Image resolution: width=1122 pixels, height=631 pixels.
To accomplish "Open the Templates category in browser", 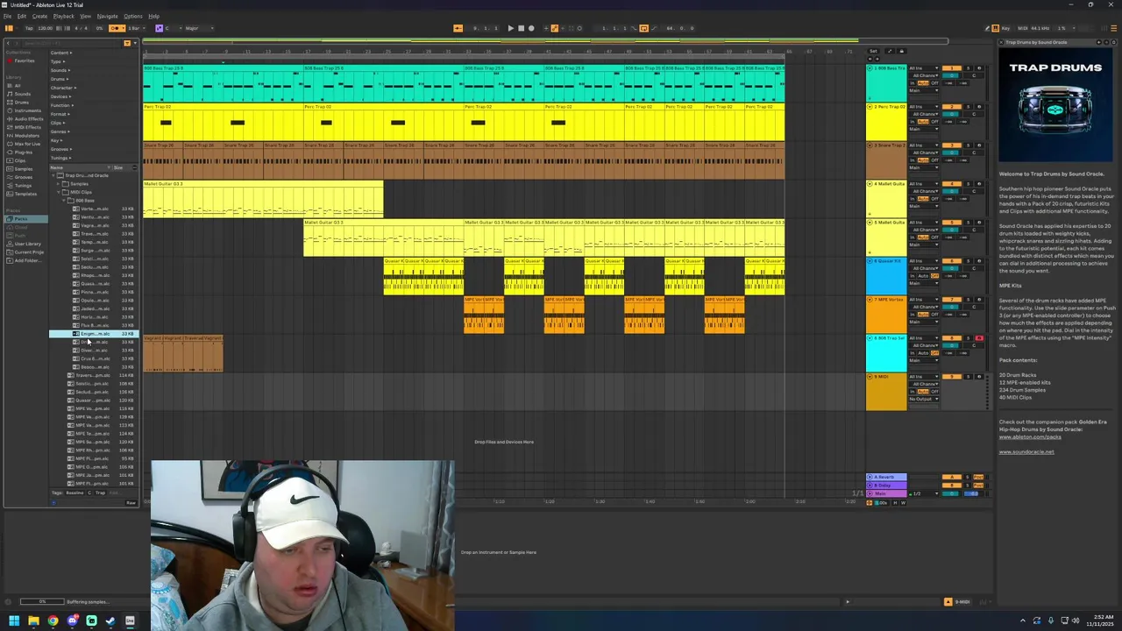I will coord(25,194).
